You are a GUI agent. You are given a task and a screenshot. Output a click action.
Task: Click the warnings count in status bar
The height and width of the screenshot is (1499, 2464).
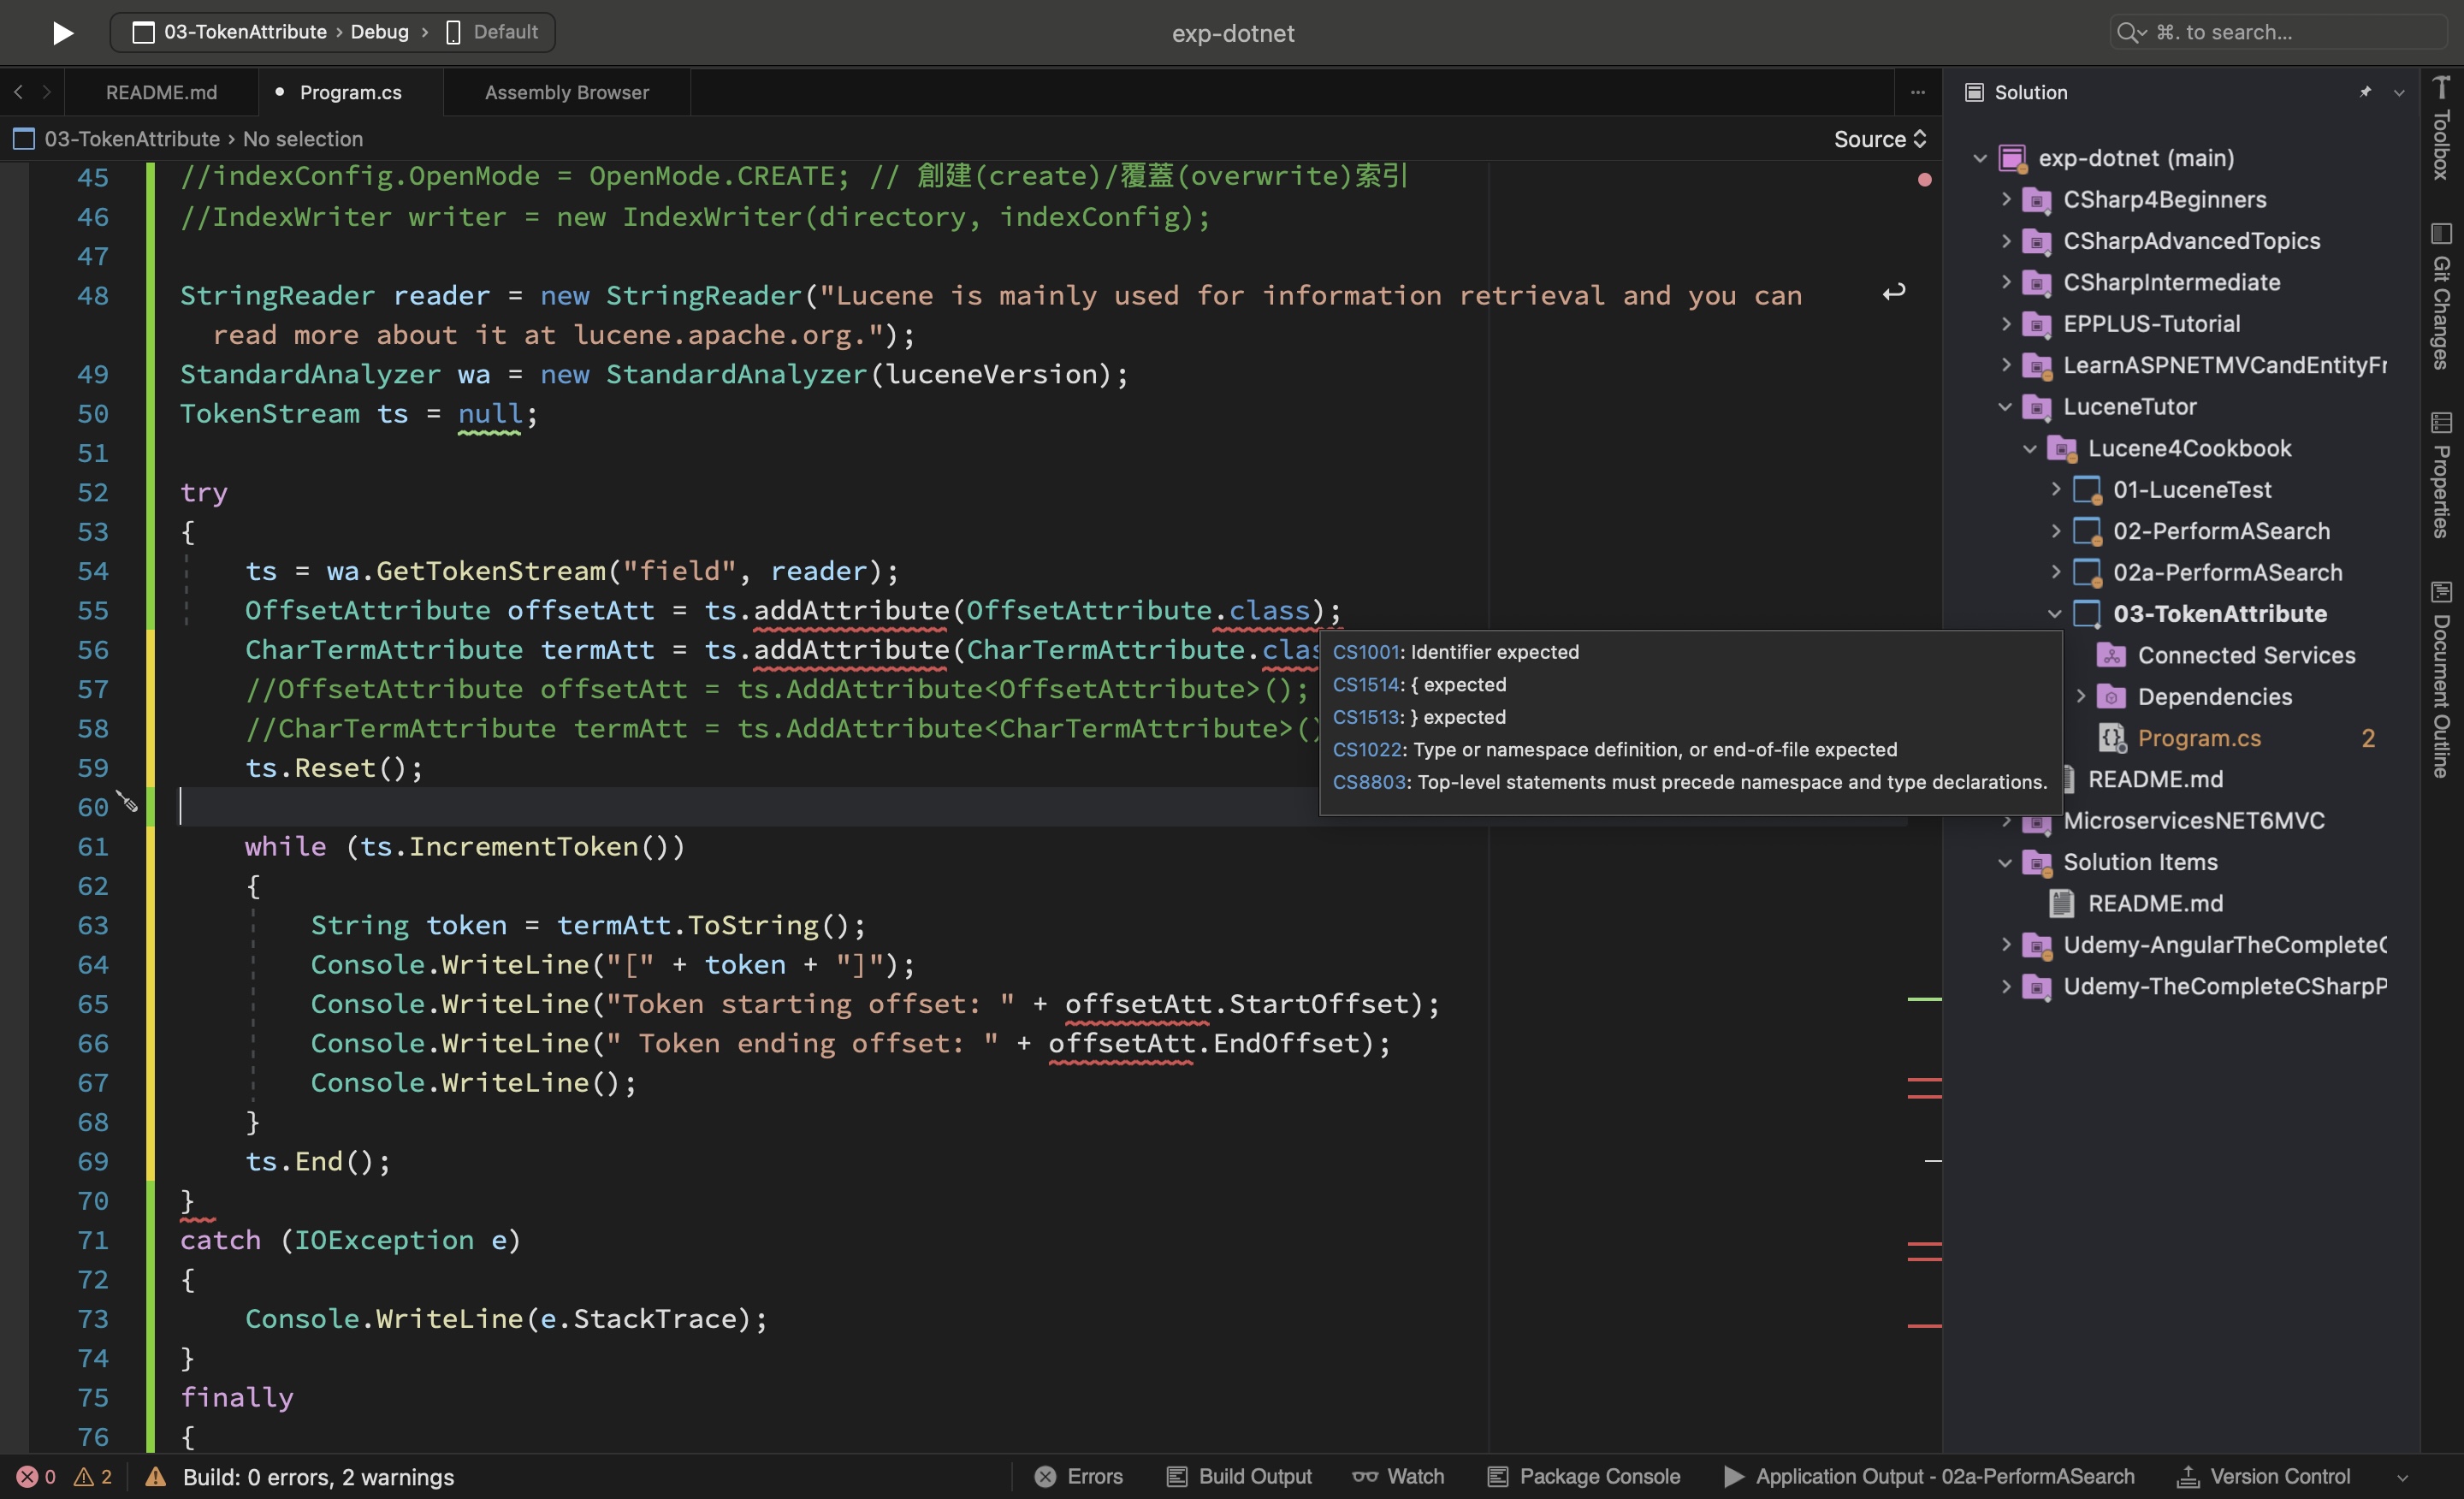94,1477
